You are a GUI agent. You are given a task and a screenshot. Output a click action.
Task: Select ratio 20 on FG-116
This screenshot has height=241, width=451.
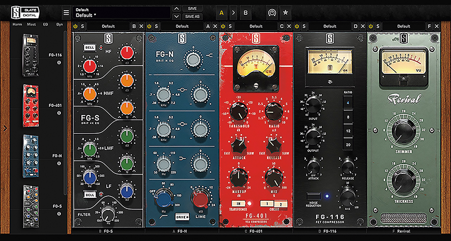tap(348, 145)
